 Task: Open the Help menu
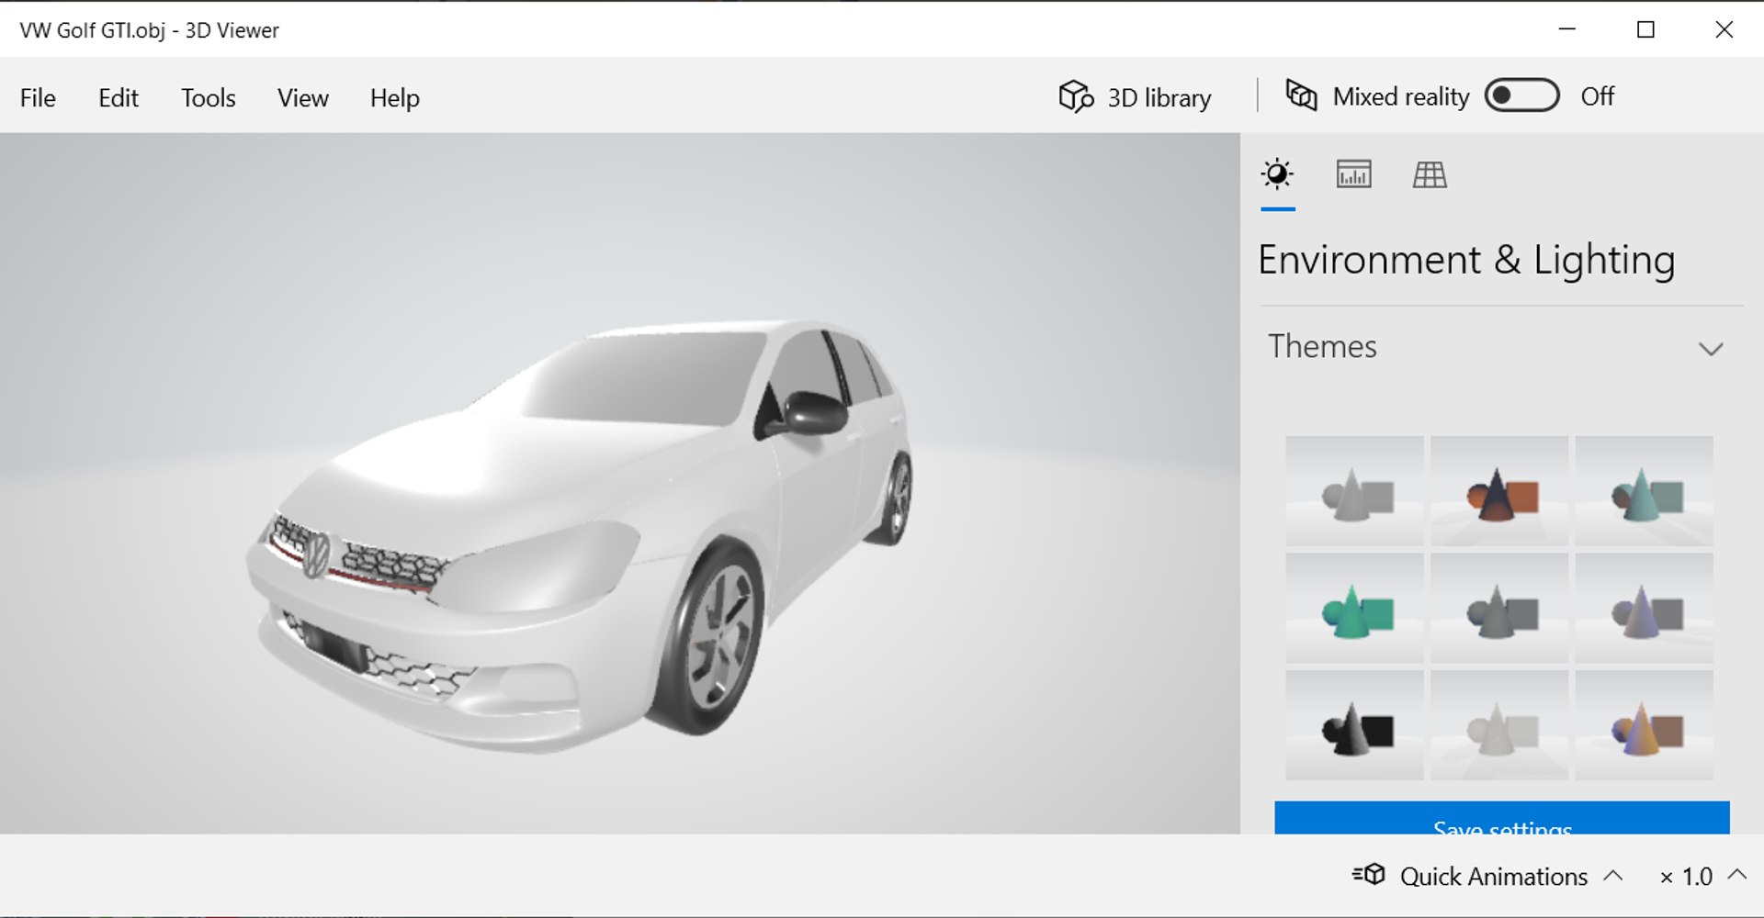point(395,97)
